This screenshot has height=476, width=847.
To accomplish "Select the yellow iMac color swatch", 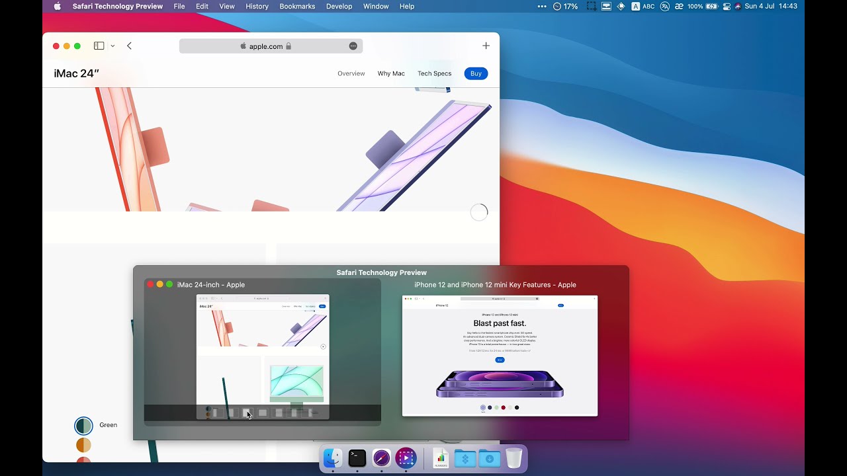I will click(83, 445).
